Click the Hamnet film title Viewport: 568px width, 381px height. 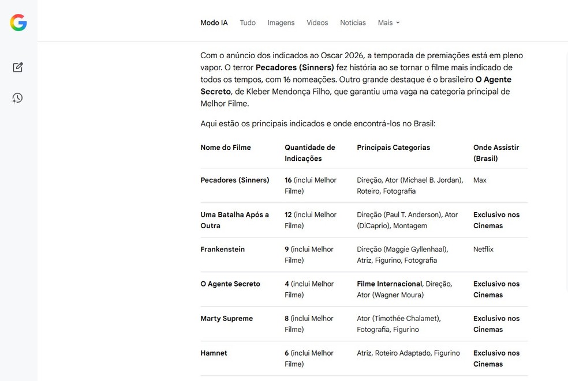click(214, 353)
